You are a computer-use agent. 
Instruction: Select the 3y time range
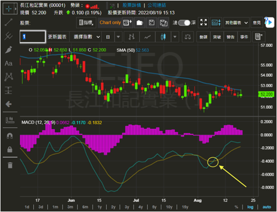pyautogui.click(x=127, y=207)
